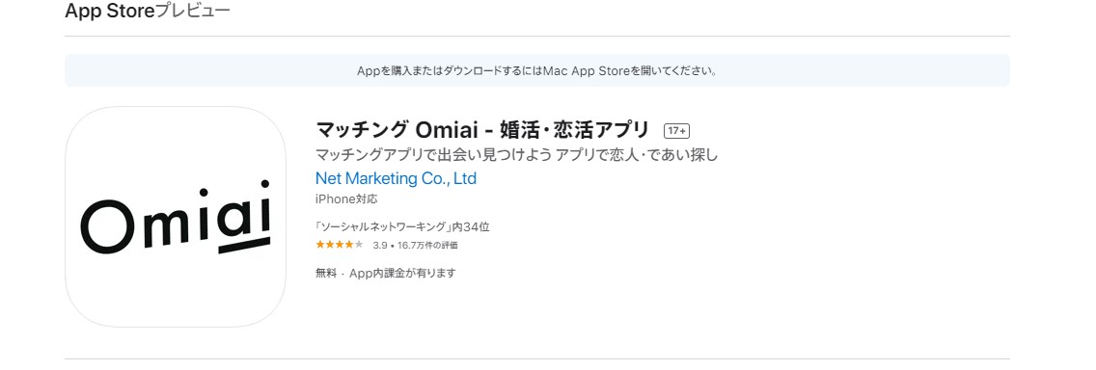Open the 16.7万件の評価 review count

pos(427,245)
